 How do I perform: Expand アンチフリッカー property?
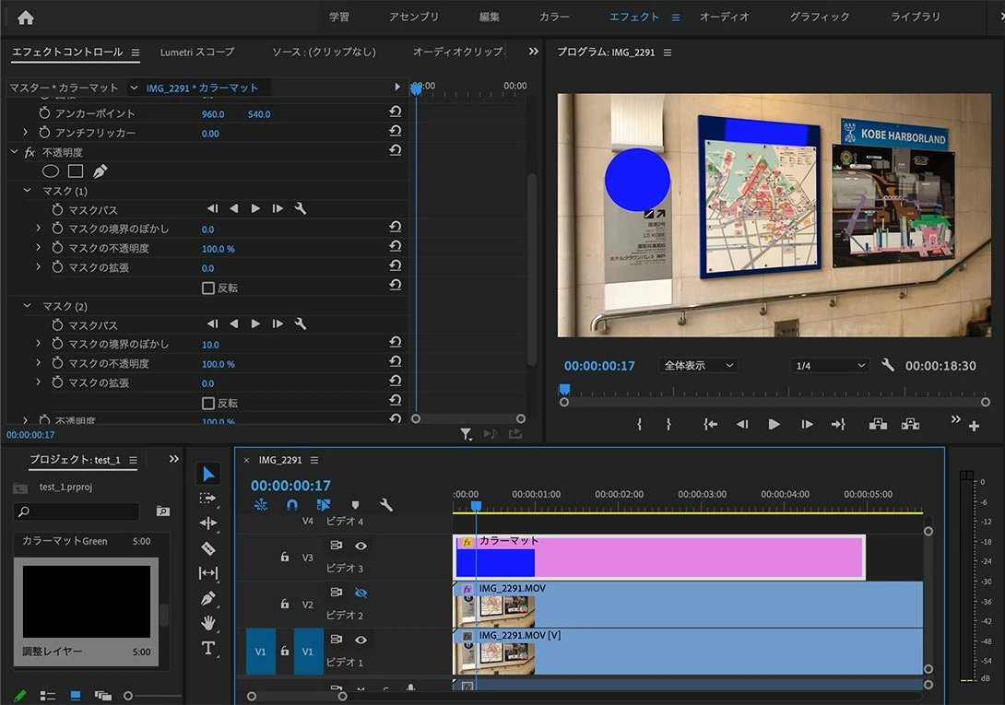pos(25,132)
